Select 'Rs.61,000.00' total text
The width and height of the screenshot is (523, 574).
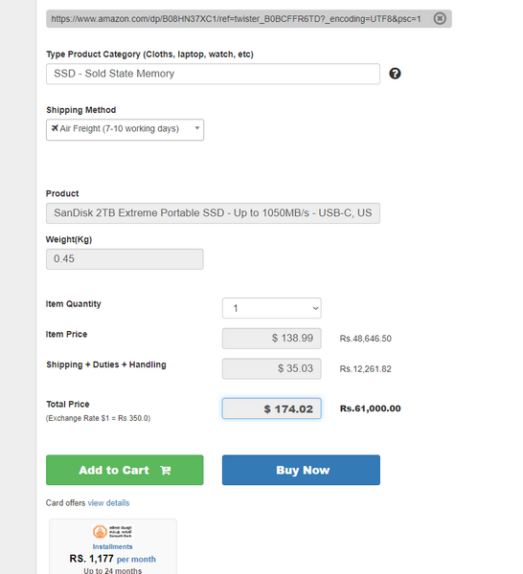(370, 408)
